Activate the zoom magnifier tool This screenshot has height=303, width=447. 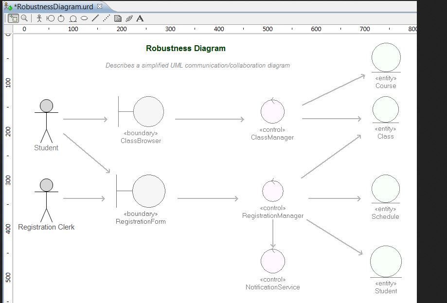pos(24,18)
